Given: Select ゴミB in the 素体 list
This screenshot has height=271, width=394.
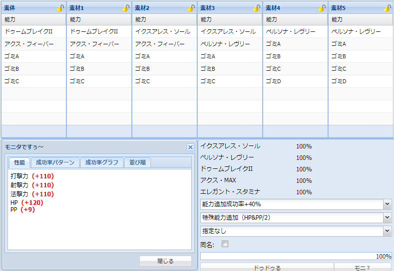Looking at the screenshot, I should pos(33,69).
